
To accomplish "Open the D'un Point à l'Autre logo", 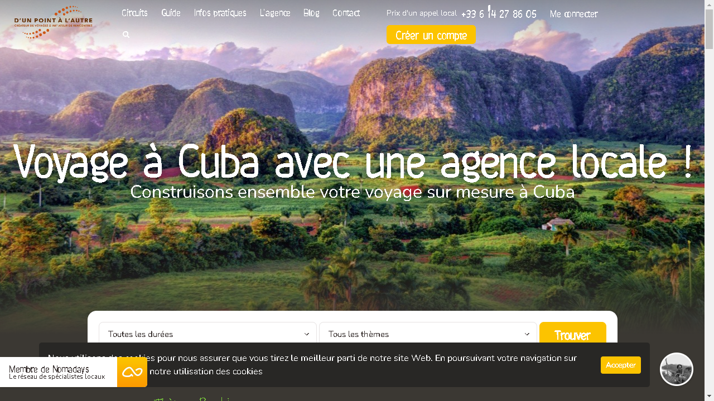I will click(x=54, y=22).
